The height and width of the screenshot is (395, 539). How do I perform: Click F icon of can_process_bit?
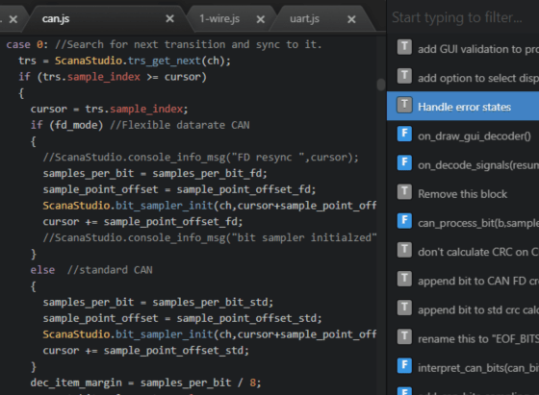[x=404, y=221]
